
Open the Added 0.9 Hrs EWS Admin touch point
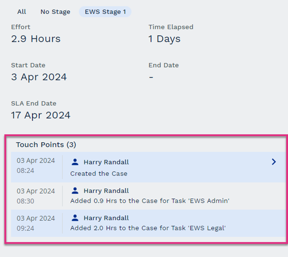[x=148, y=196]
